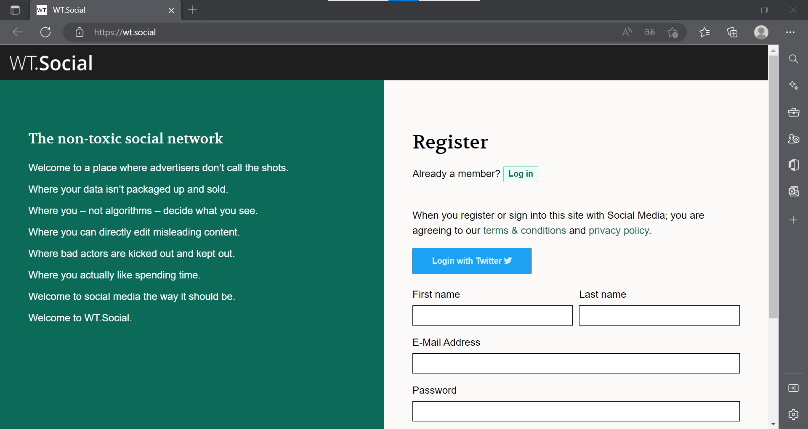Restore down the browser window
The image size is (808, 429).
764,10
